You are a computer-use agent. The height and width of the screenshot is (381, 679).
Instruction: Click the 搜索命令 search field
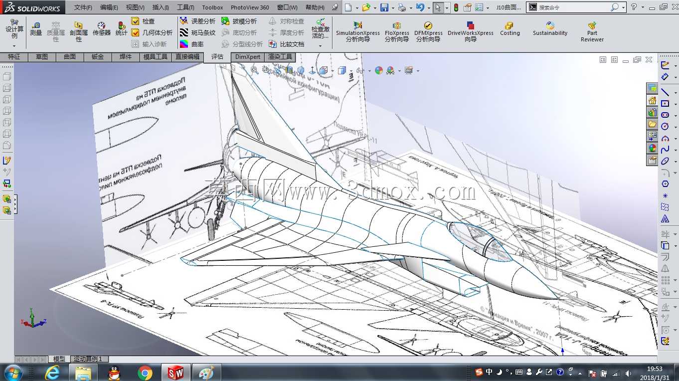573,7
